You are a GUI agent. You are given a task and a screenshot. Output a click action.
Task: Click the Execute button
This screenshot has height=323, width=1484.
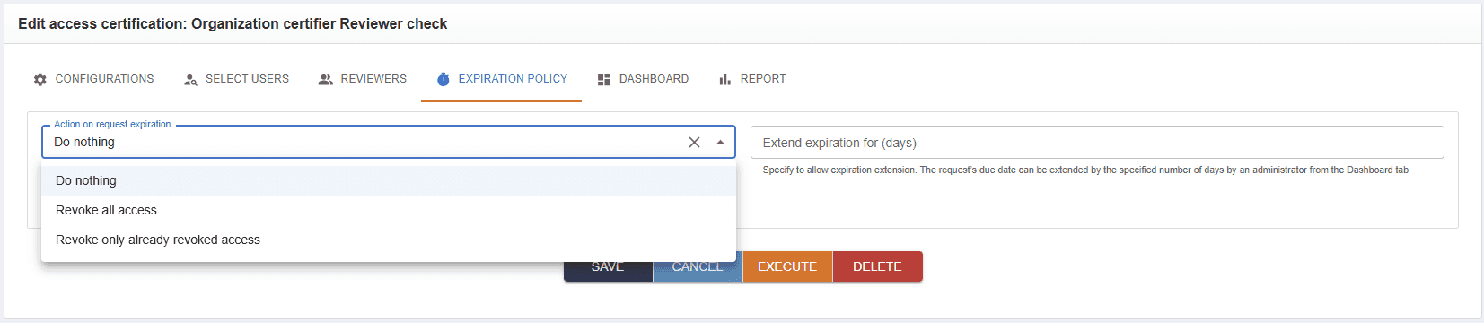coord(787,266)
